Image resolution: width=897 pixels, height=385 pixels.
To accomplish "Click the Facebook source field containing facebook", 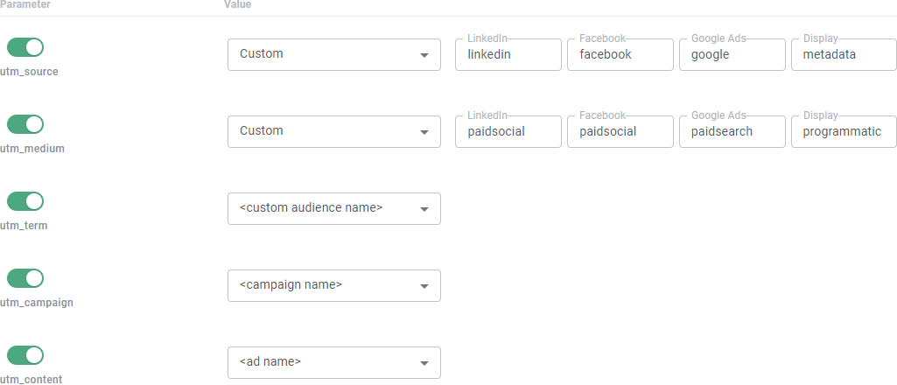I will tap(620, 54).
